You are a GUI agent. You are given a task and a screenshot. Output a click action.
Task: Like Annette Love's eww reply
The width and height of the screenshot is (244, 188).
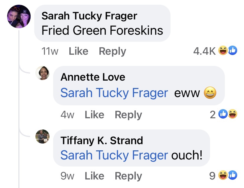pyautogui.click(x=94, y=115)
